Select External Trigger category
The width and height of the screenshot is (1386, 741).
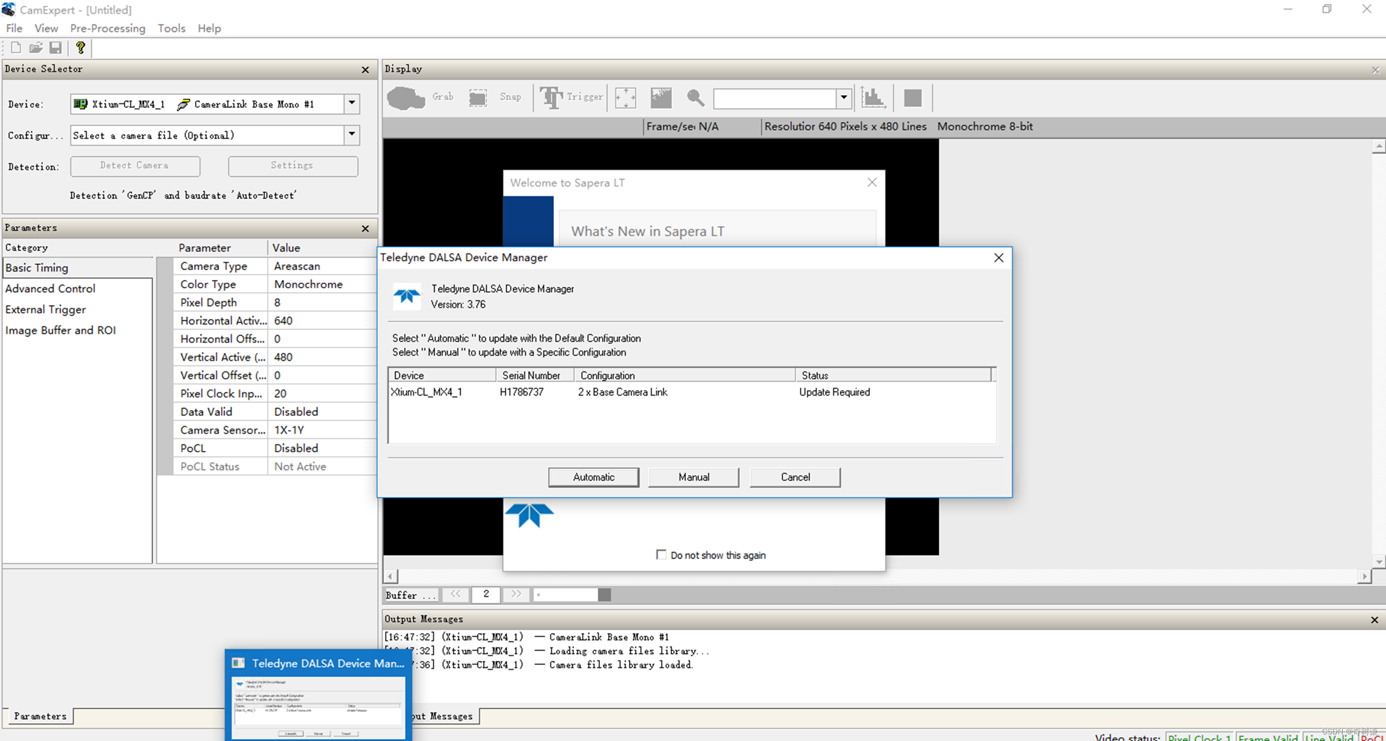pos(46,309)
